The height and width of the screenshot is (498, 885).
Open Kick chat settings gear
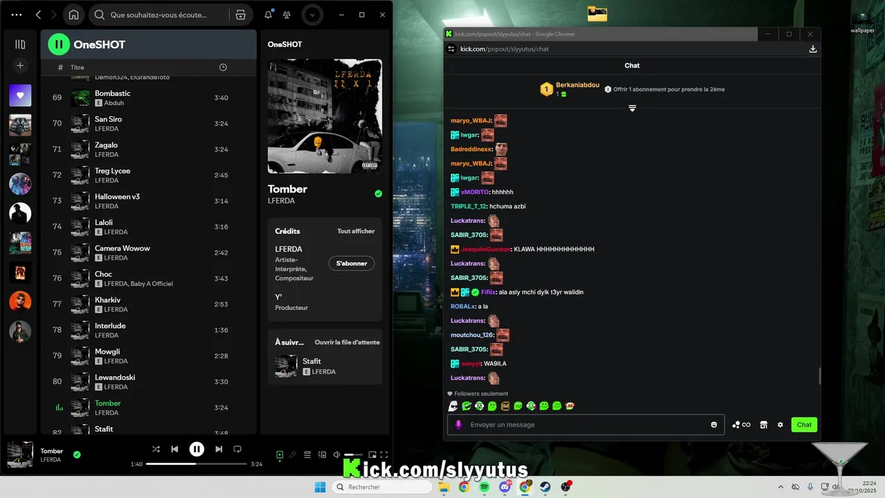coord(781,425)
